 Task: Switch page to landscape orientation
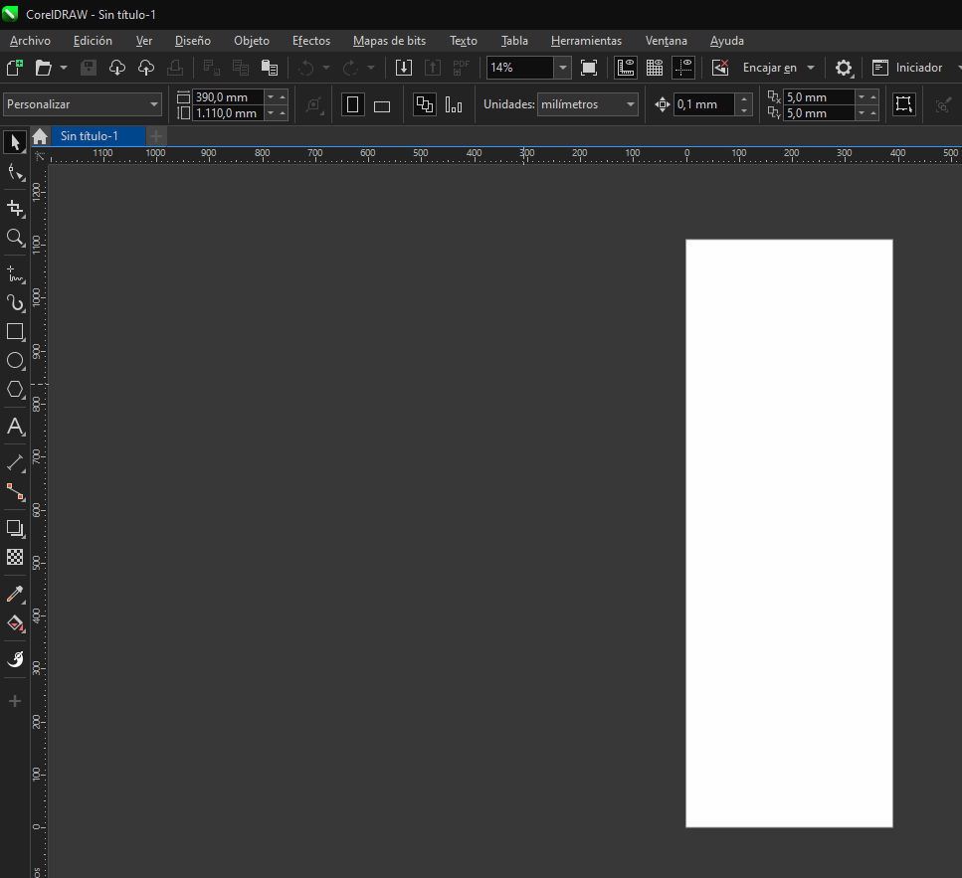(381, 105)
